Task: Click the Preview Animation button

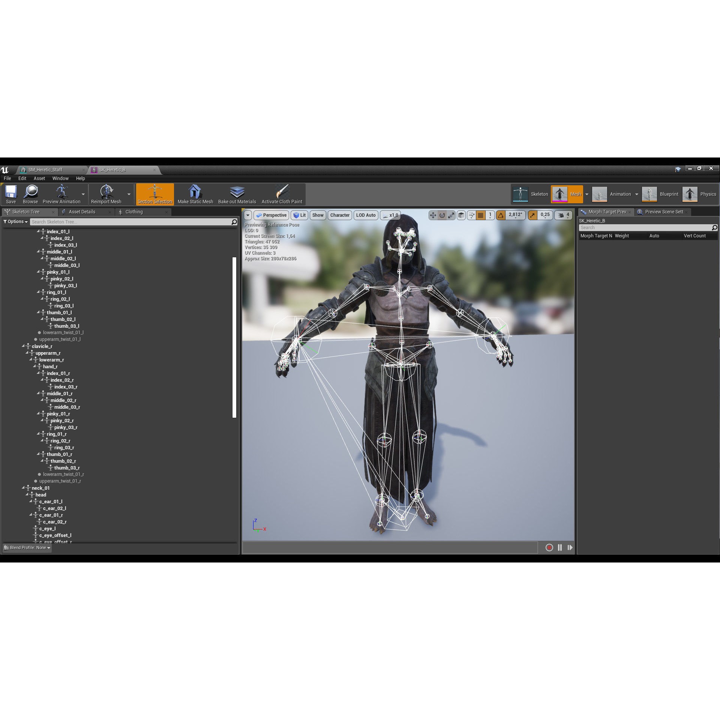Action: [62, 194]
